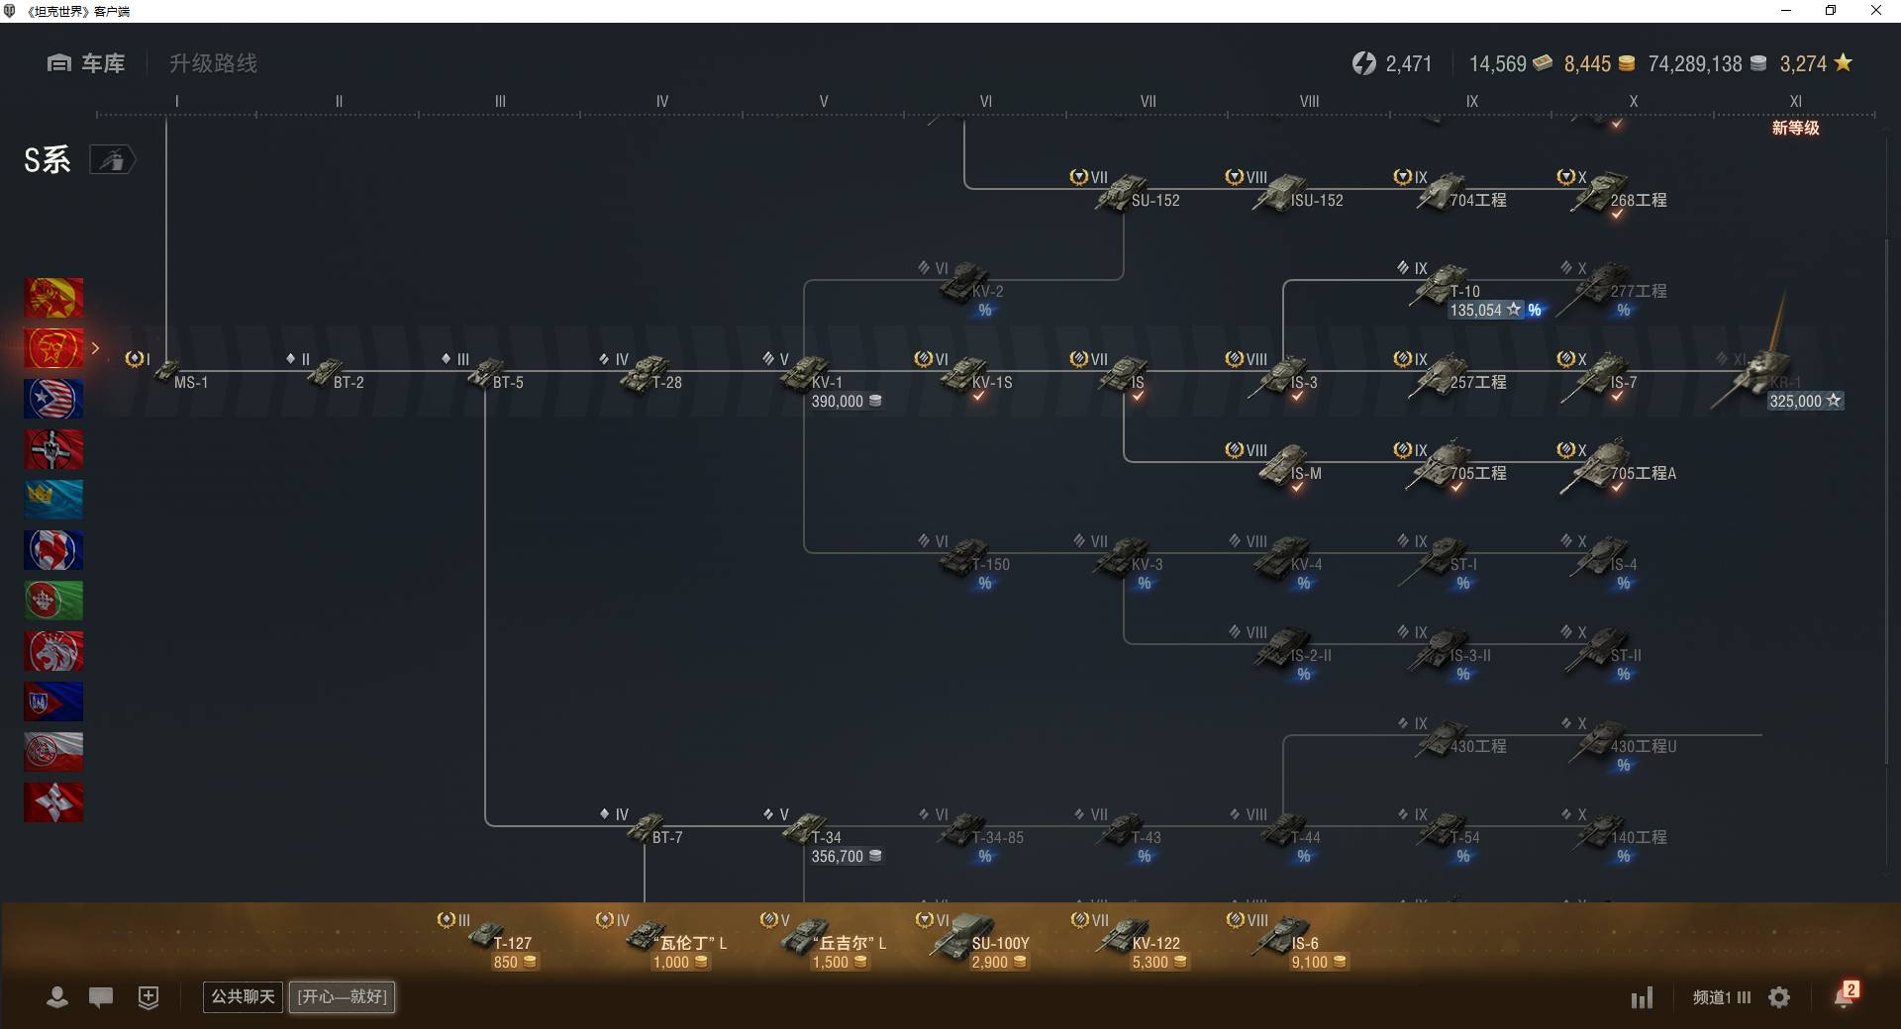The height and width of the screenshot is (1029, 1901).
Task: Click the 2,471 currency counter
Action: point(1392,63)
